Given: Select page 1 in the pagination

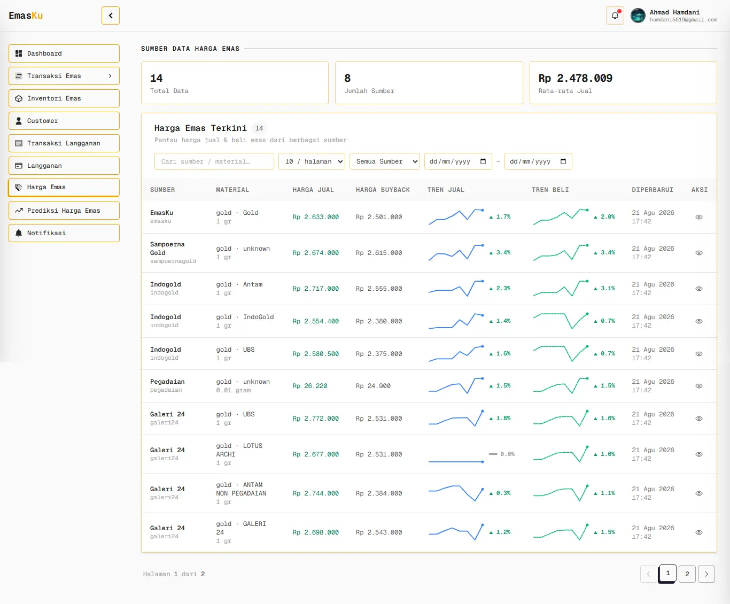Looking at the screenshot, I should [x=668, y=574].
